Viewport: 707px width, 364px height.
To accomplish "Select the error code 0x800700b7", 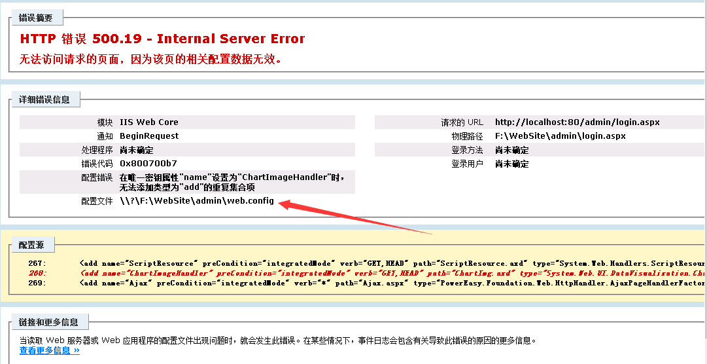I will point(148,164).
